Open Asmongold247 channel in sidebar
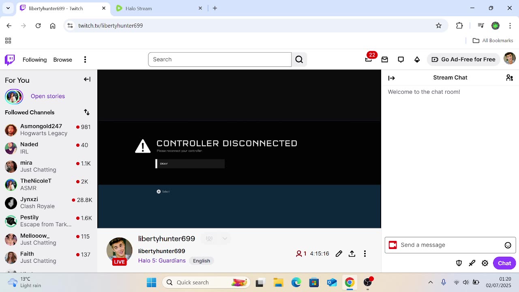 49,130
